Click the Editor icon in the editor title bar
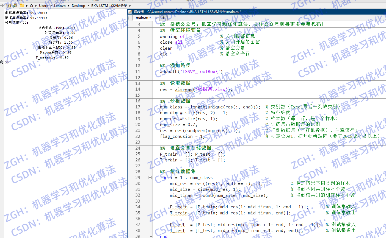The height and width of the screenshot is (238, 386). (130, 12)
